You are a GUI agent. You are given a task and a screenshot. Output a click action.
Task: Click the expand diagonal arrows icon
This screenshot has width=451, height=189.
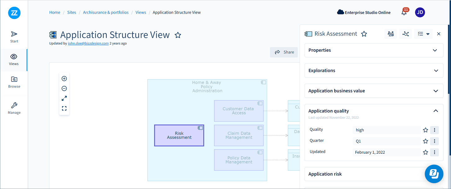[64, 99]
